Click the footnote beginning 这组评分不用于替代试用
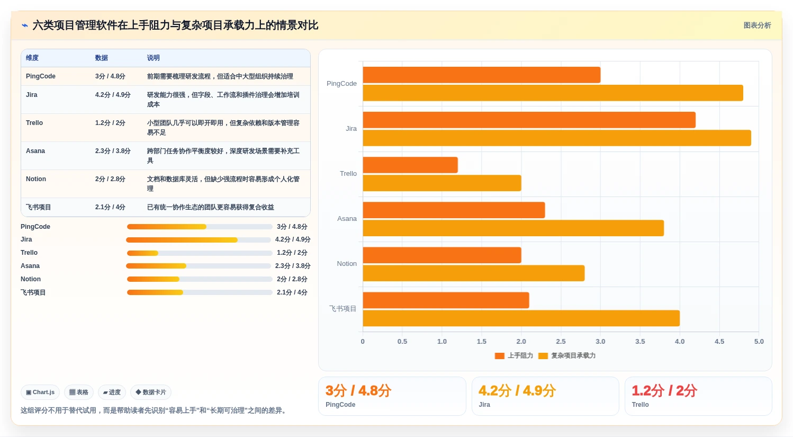Viewport: 793px width, 437px height. 155,411
